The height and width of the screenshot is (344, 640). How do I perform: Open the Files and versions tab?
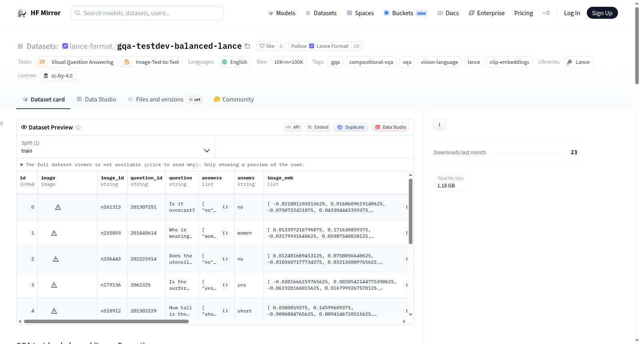pos(164,99)
